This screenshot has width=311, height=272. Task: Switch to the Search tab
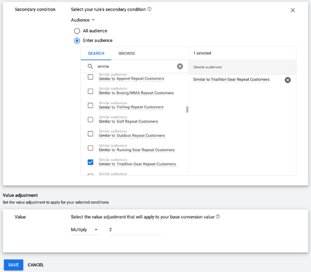coord(96,53)
